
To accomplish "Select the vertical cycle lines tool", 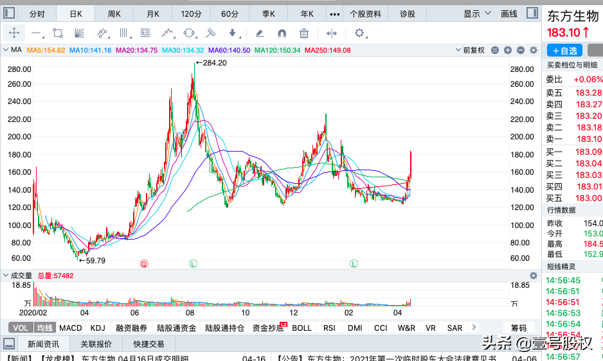I will pos(124,33).
